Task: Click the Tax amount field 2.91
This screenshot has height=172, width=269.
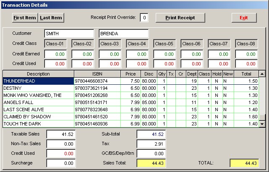Action: (x=151, y=144)
